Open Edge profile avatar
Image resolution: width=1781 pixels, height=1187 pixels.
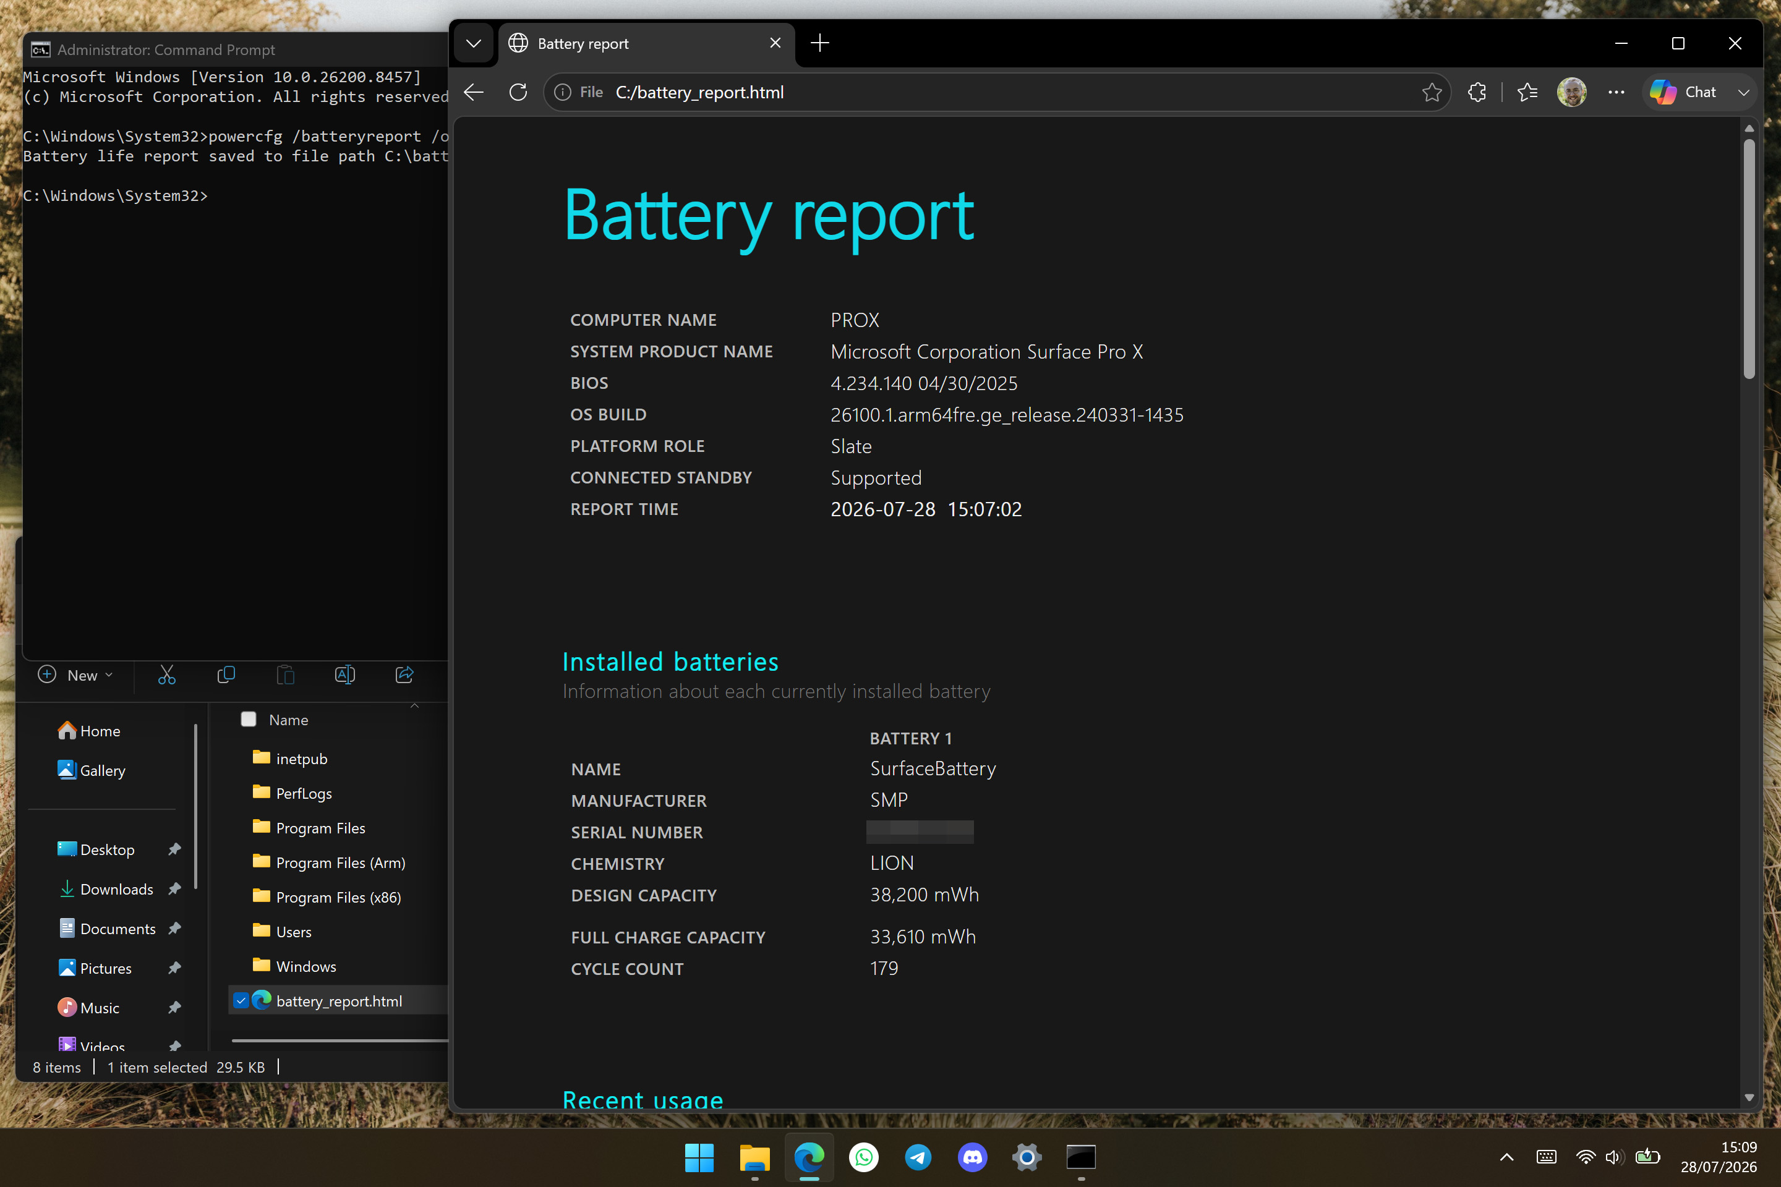1572,92
